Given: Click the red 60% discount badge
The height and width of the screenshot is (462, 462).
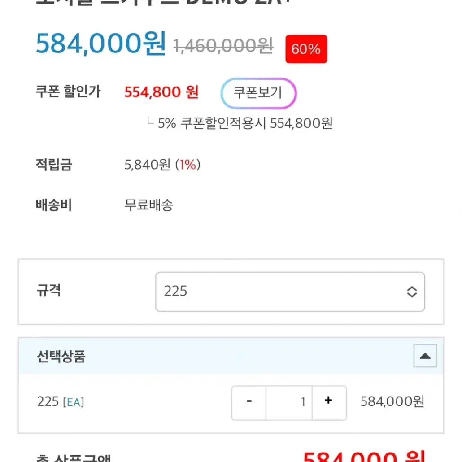Looking at the screenshot, I should [x=306, y=49].
